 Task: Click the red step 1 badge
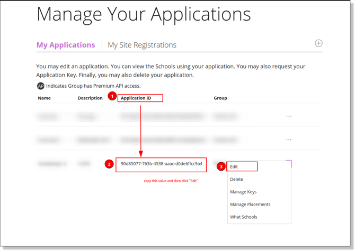click(x=112, y=96)
